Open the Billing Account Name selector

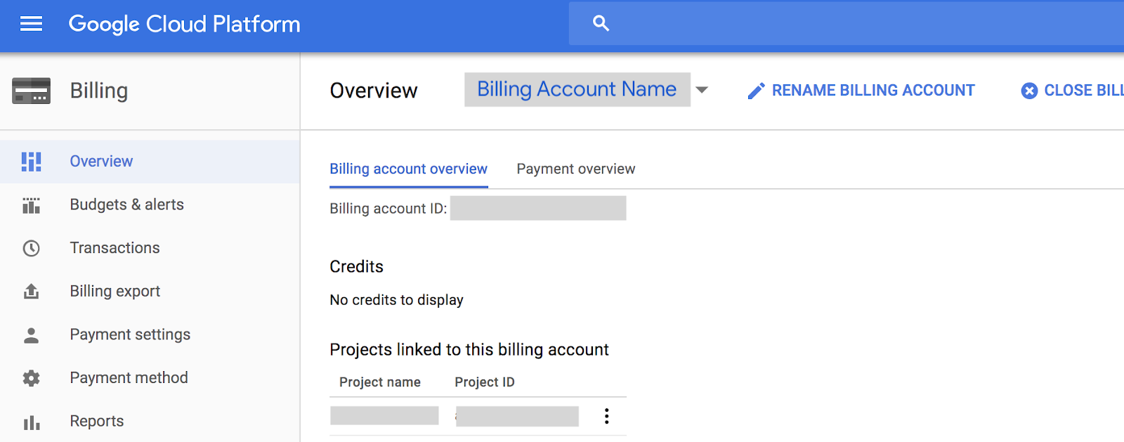tap(577, 90)
